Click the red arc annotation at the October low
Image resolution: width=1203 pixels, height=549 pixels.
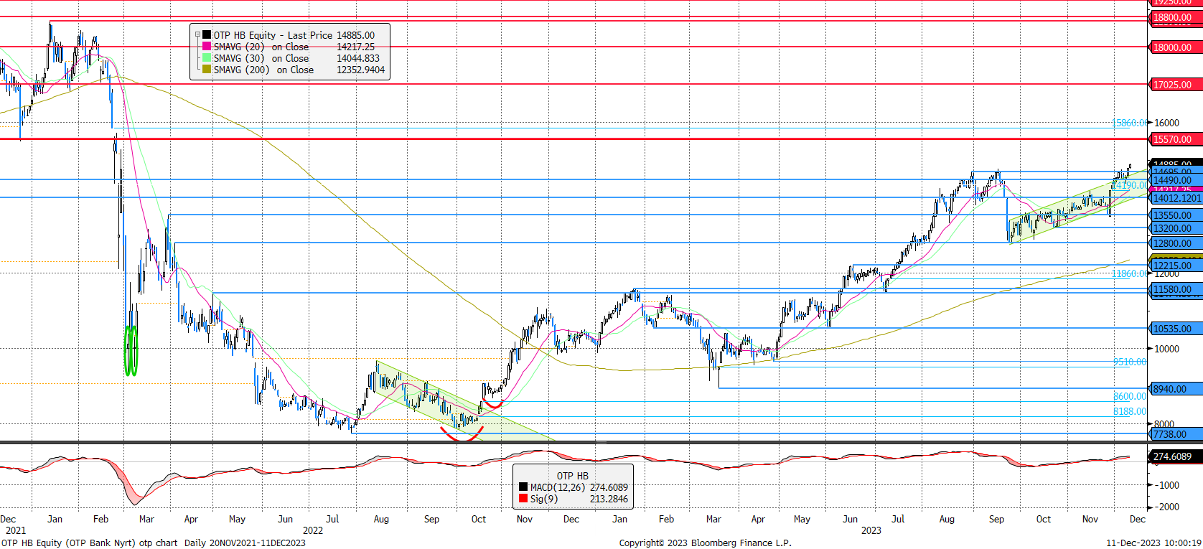pyautogui.click(x=462, y=433)
